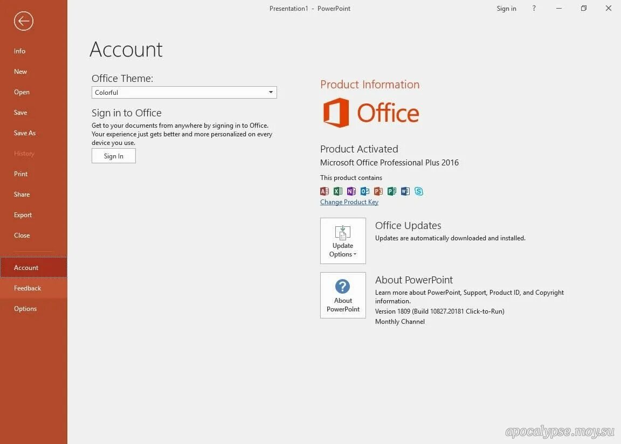Click the Change Product Key link

coord(349,202)
